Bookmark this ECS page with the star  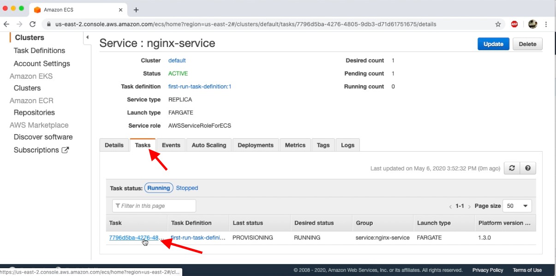[498, 24]
